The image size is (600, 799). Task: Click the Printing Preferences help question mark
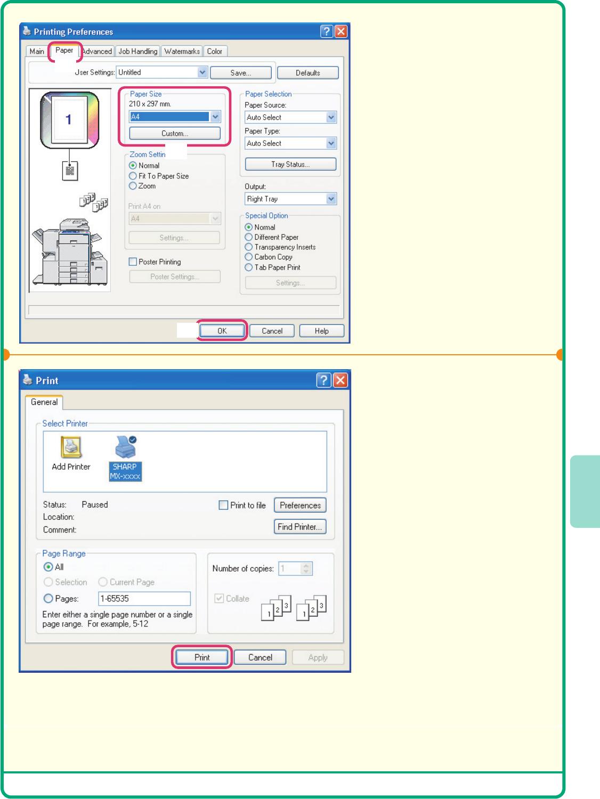coord(327,31)
